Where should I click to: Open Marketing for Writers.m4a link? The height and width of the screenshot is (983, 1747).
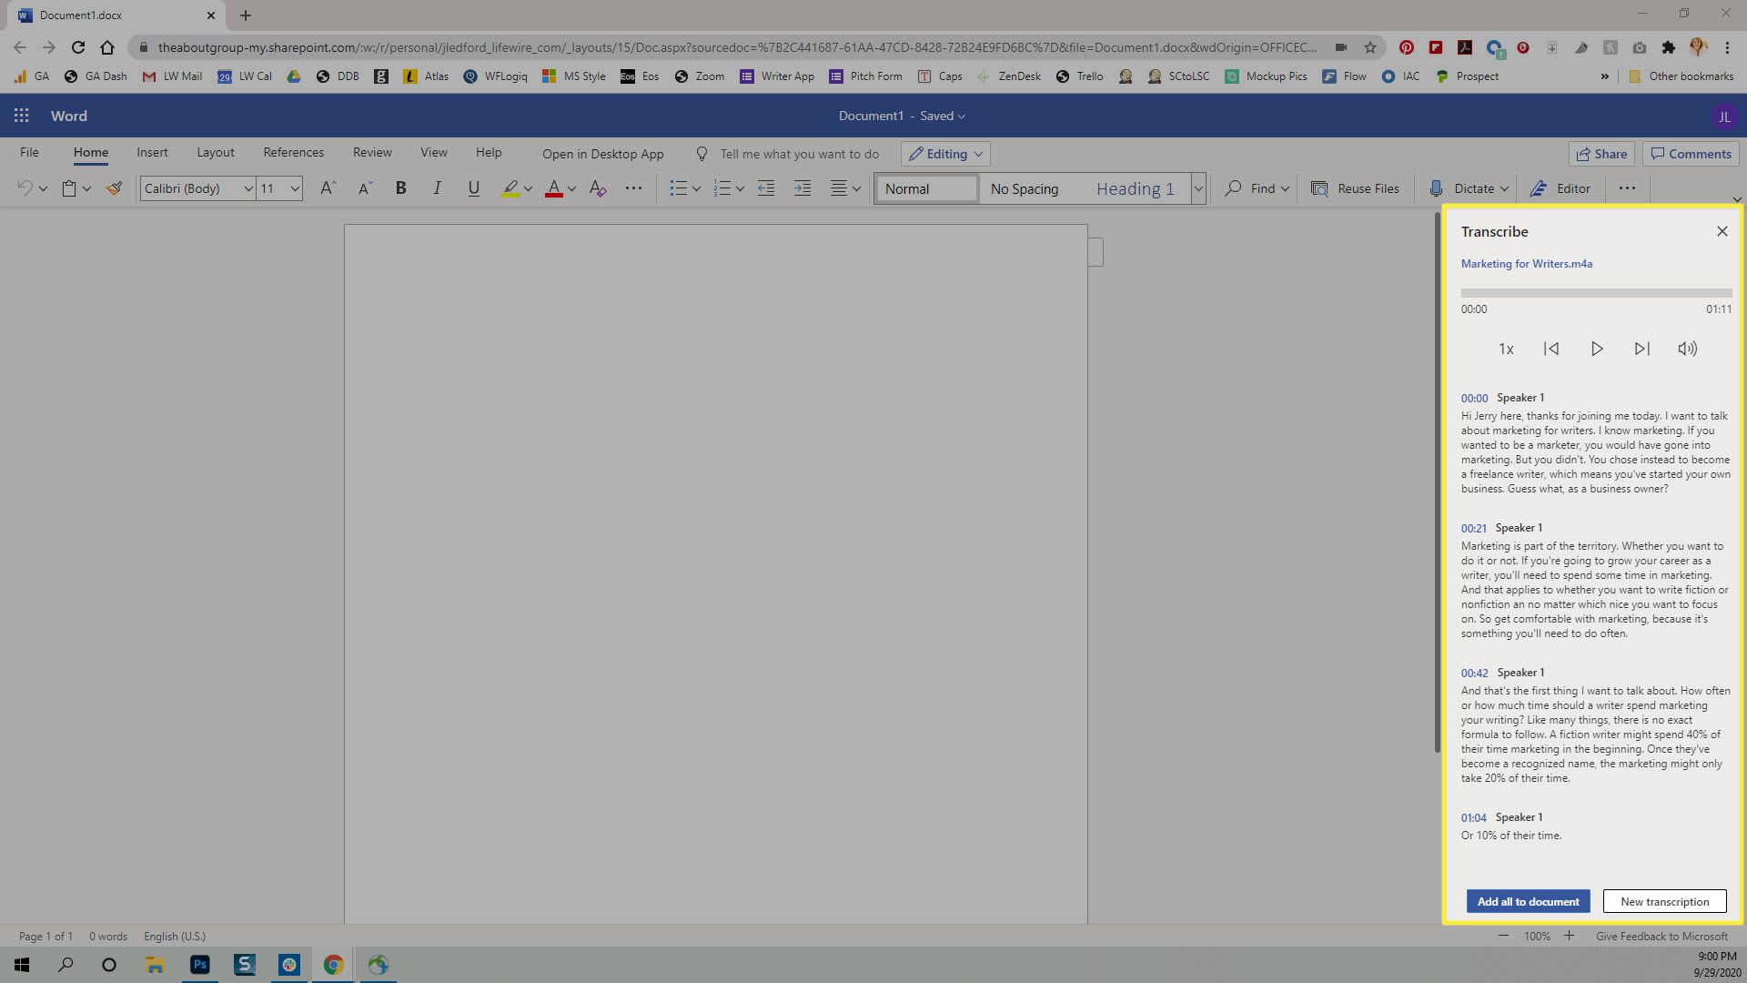(1526, 263)
